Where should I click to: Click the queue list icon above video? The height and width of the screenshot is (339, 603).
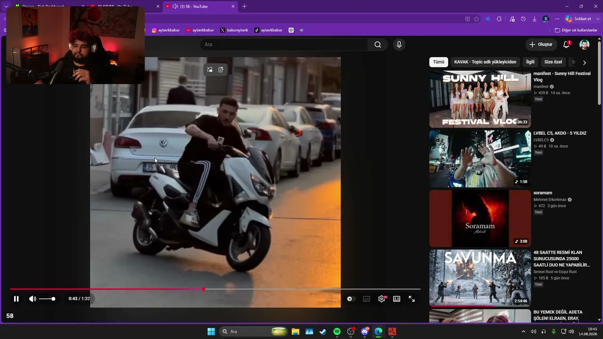221,70
